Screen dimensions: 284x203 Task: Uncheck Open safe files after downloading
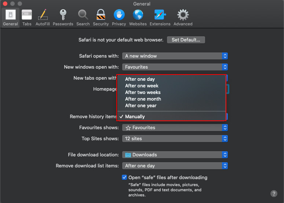124,177
